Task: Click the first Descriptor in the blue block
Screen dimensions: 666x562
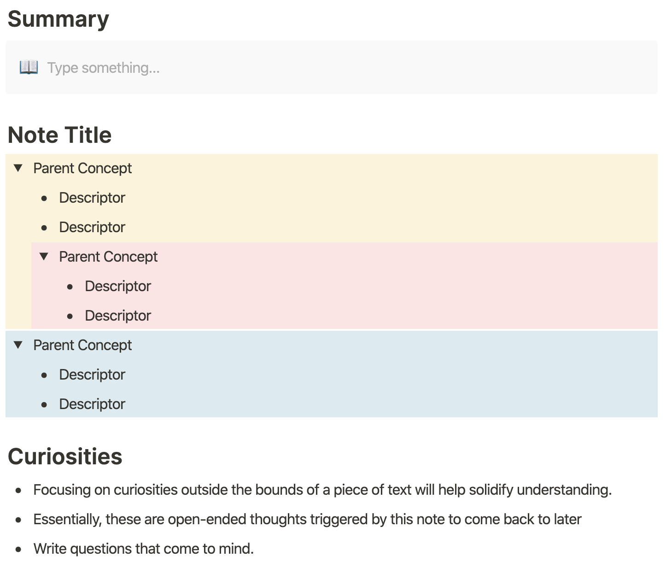Action: click(92, 375)
